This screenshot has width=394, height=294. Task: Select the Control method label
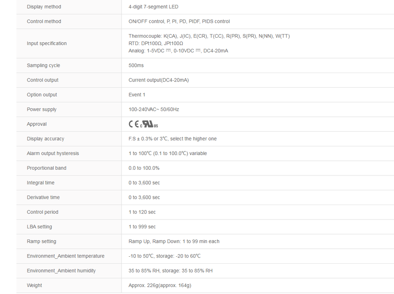coord(44,21)
